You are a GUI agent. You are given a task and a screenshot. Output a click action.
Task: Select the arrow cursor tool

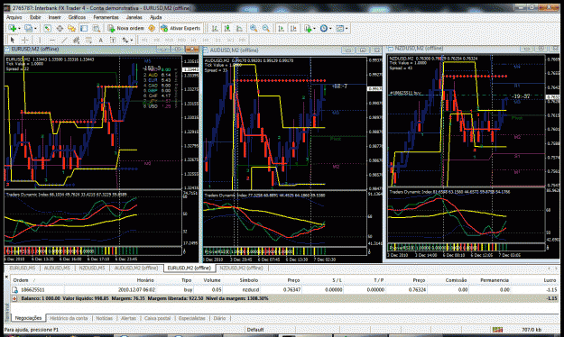point(13,40)
